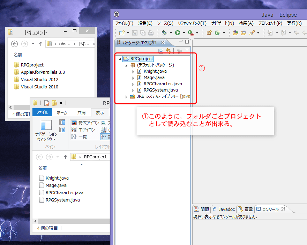Expand the JRE System Library node
The width and height of the screenshot is (307, 245).
[126, 97]
